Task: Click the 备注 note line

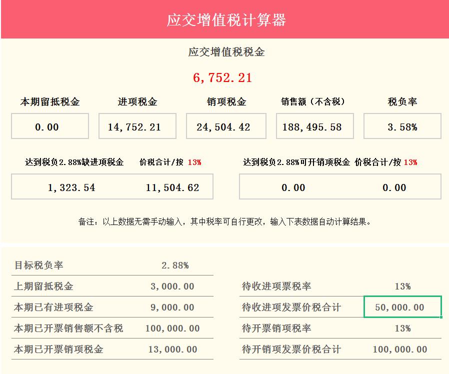Action: [x=225, y=221]
